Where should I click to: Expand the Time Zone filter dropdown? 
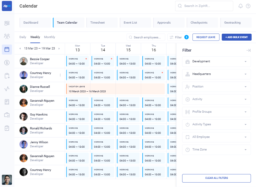tap(216, 150)
